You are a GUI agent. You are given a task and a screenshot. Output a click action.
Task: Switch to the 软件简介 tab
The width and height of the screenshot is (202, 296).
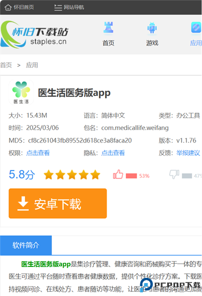[x=26, y=245]
